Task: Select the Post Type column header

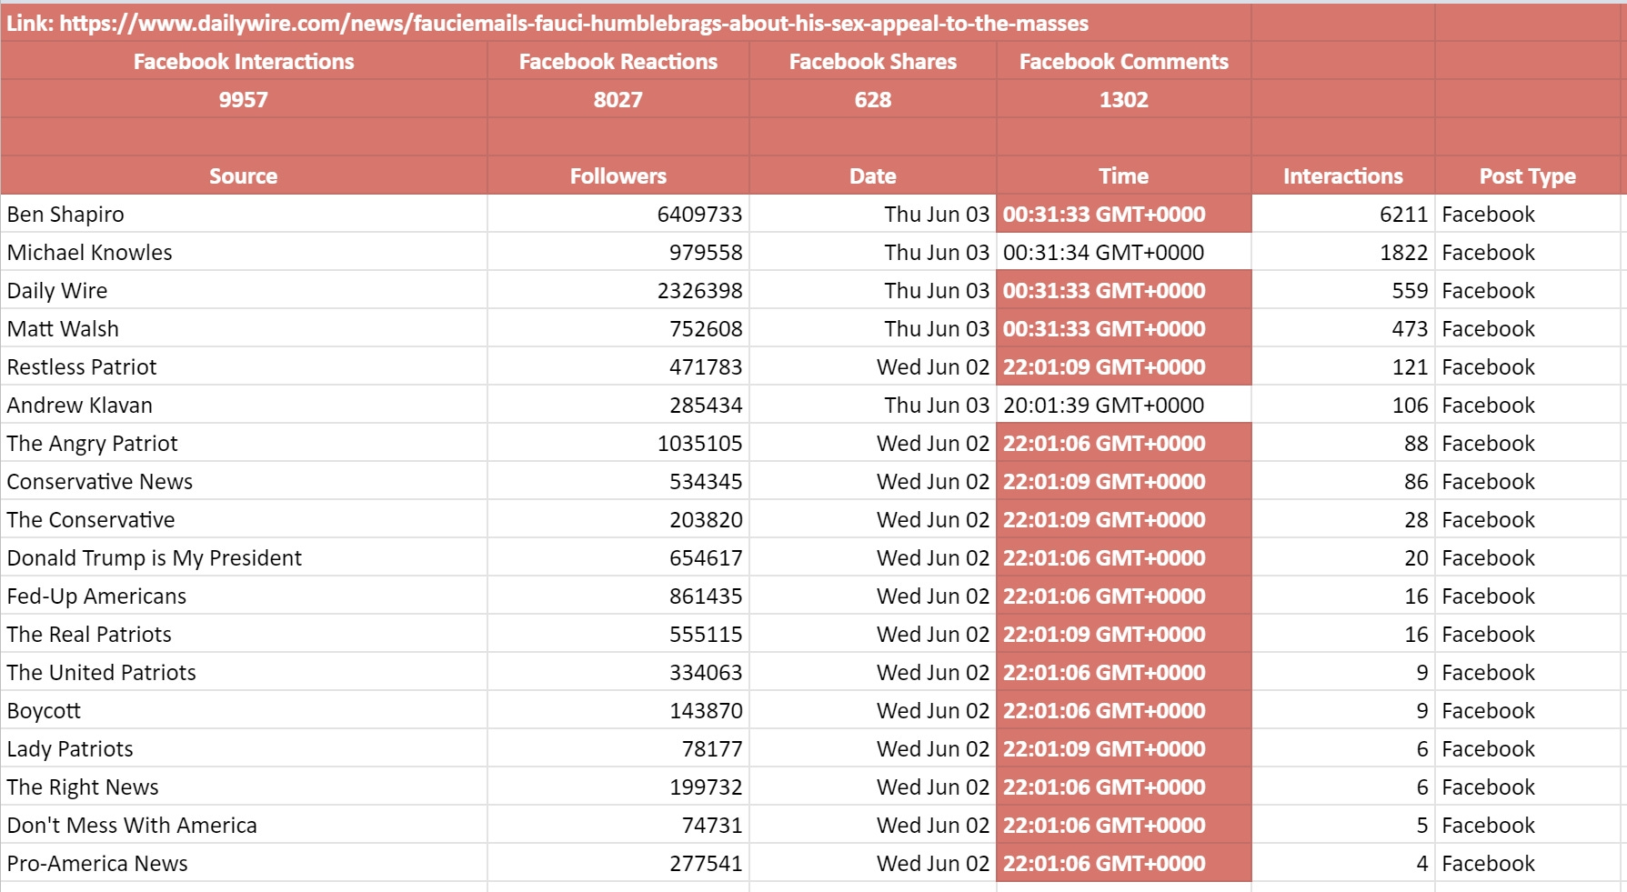Action: coord(1528,175)
